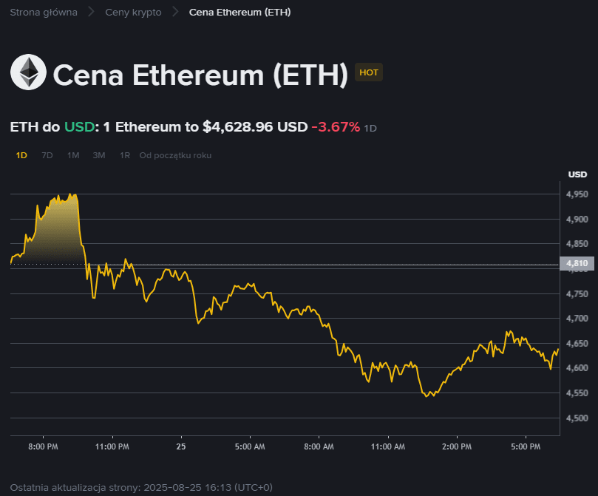Image resolution: width=598 pixels, height=496 pixels.
Task: Click the last update timestamp text
Action: (144, 487)
